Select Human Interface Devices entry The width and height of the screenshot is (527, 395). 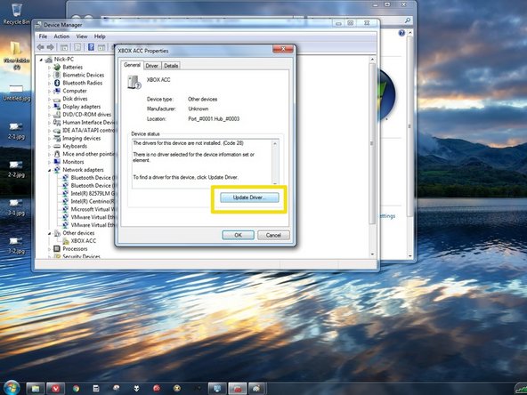tap(89, 123)
